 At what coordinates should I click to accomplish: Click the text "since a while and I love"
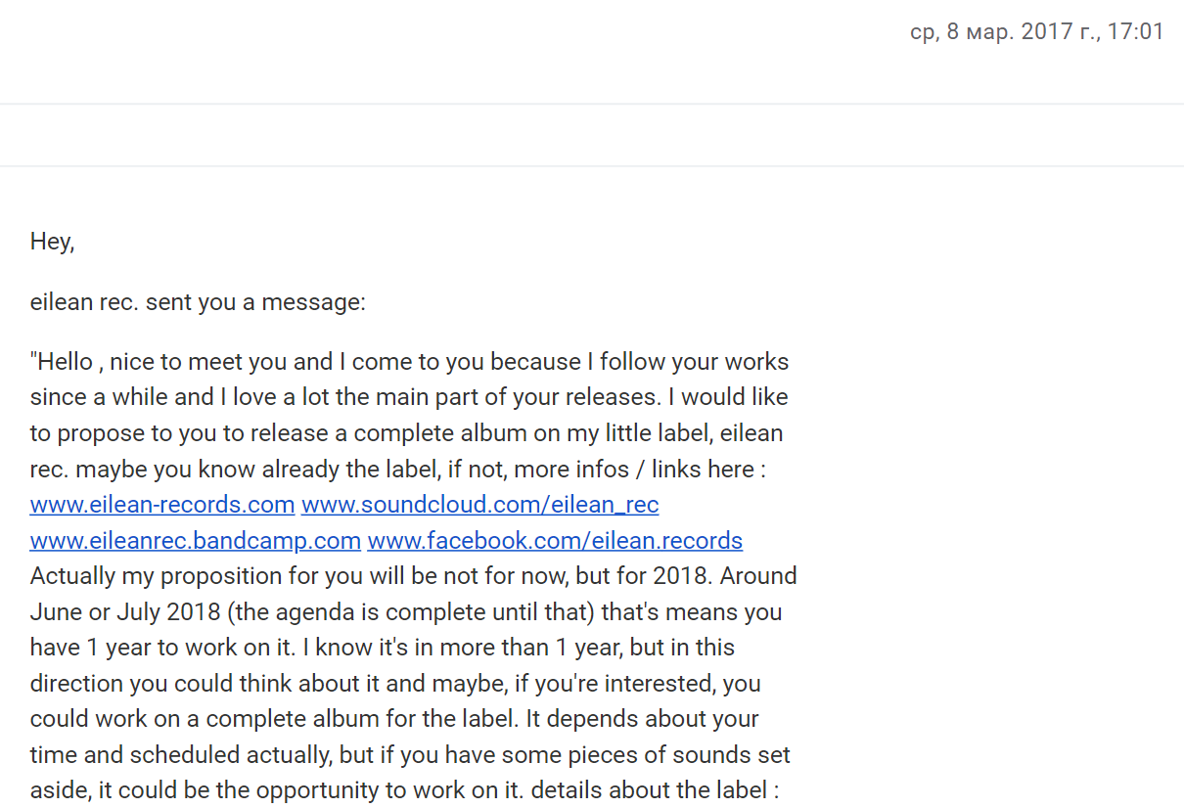142,397
